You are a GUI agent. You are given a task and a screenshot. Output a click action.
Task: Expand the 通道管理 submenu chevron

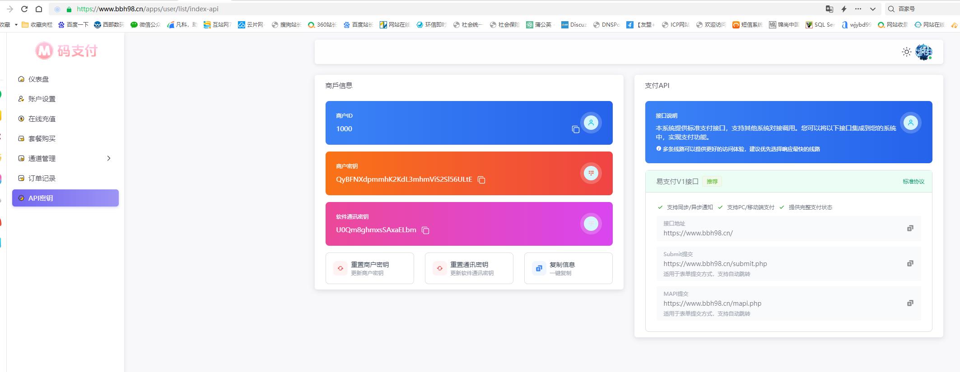tap(108, 158)
